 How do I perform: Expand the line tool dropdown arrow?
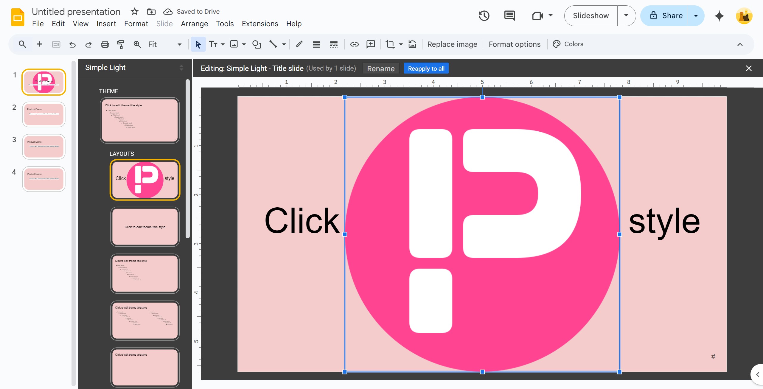[x=284, y=44]
